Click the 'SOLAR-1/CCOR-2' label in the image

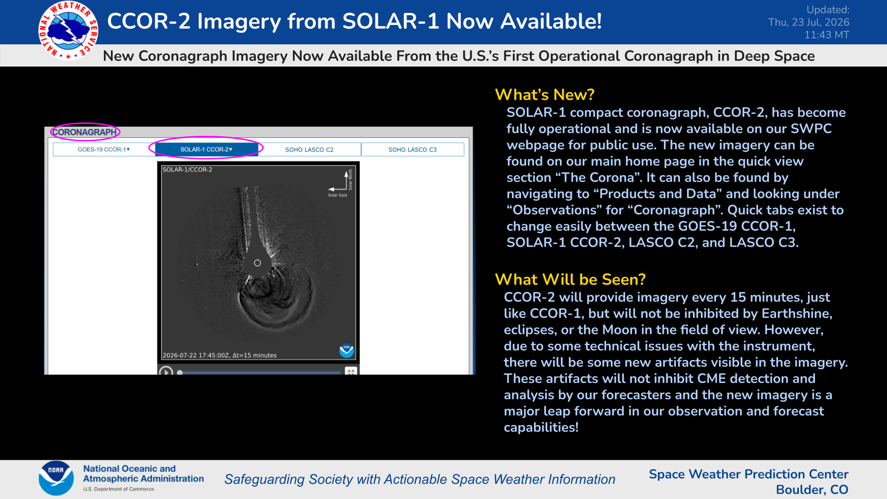187,170
